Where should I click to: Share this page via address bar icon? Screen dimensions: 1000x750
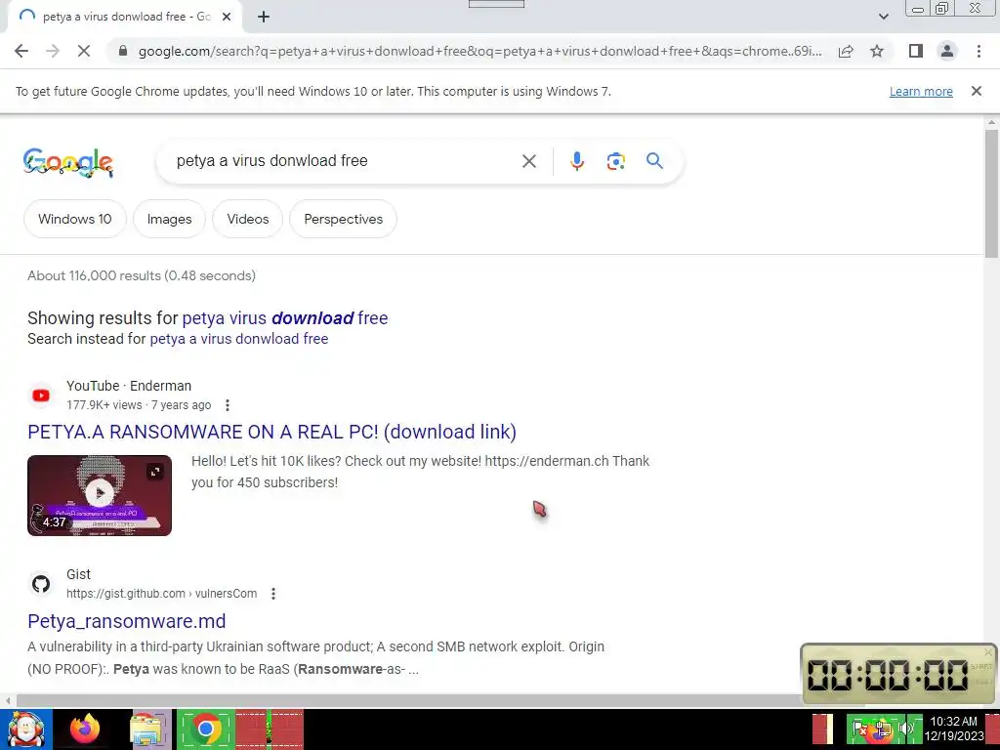tap(846, 51)
